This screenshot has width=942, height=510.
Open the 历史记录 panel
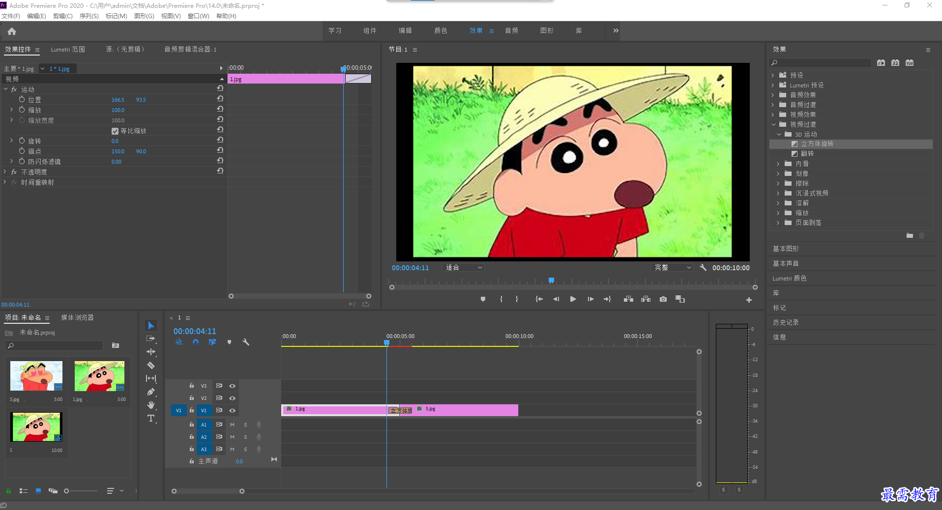point(786,323)
